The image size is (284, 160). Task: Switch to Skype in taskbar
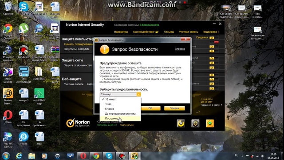109,156
